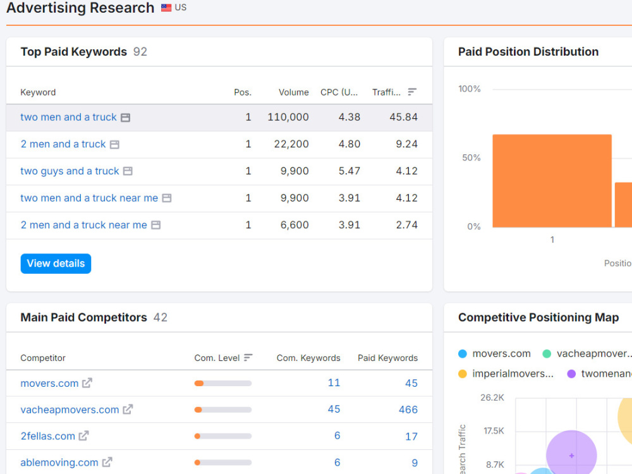632x474 pixels.
Task: Click ablemoving.com competition level bar
Action: pos(223,463)
